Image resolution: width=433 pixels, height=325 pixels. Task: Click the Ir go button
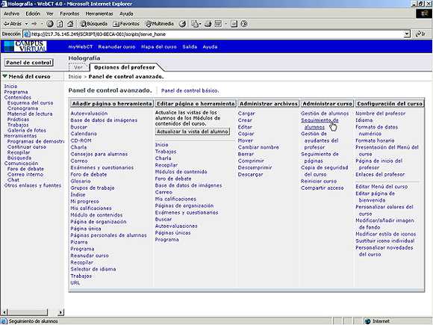tap(420, 34)
